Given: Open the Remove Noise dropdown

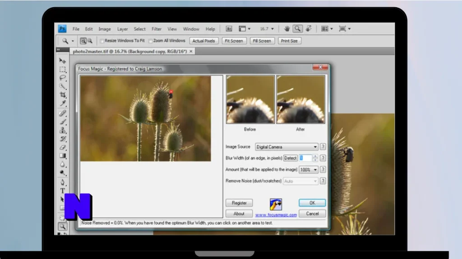Looking at the screenshot, I should pos(300,181).
